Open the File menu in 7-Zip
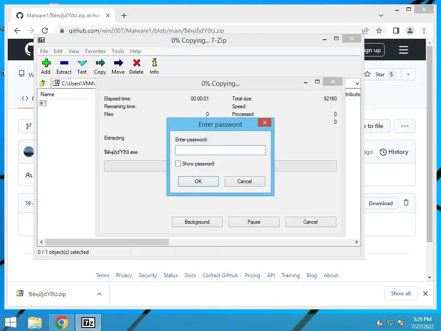Viewport: 441px width, 331px height. tap(44, 51)
